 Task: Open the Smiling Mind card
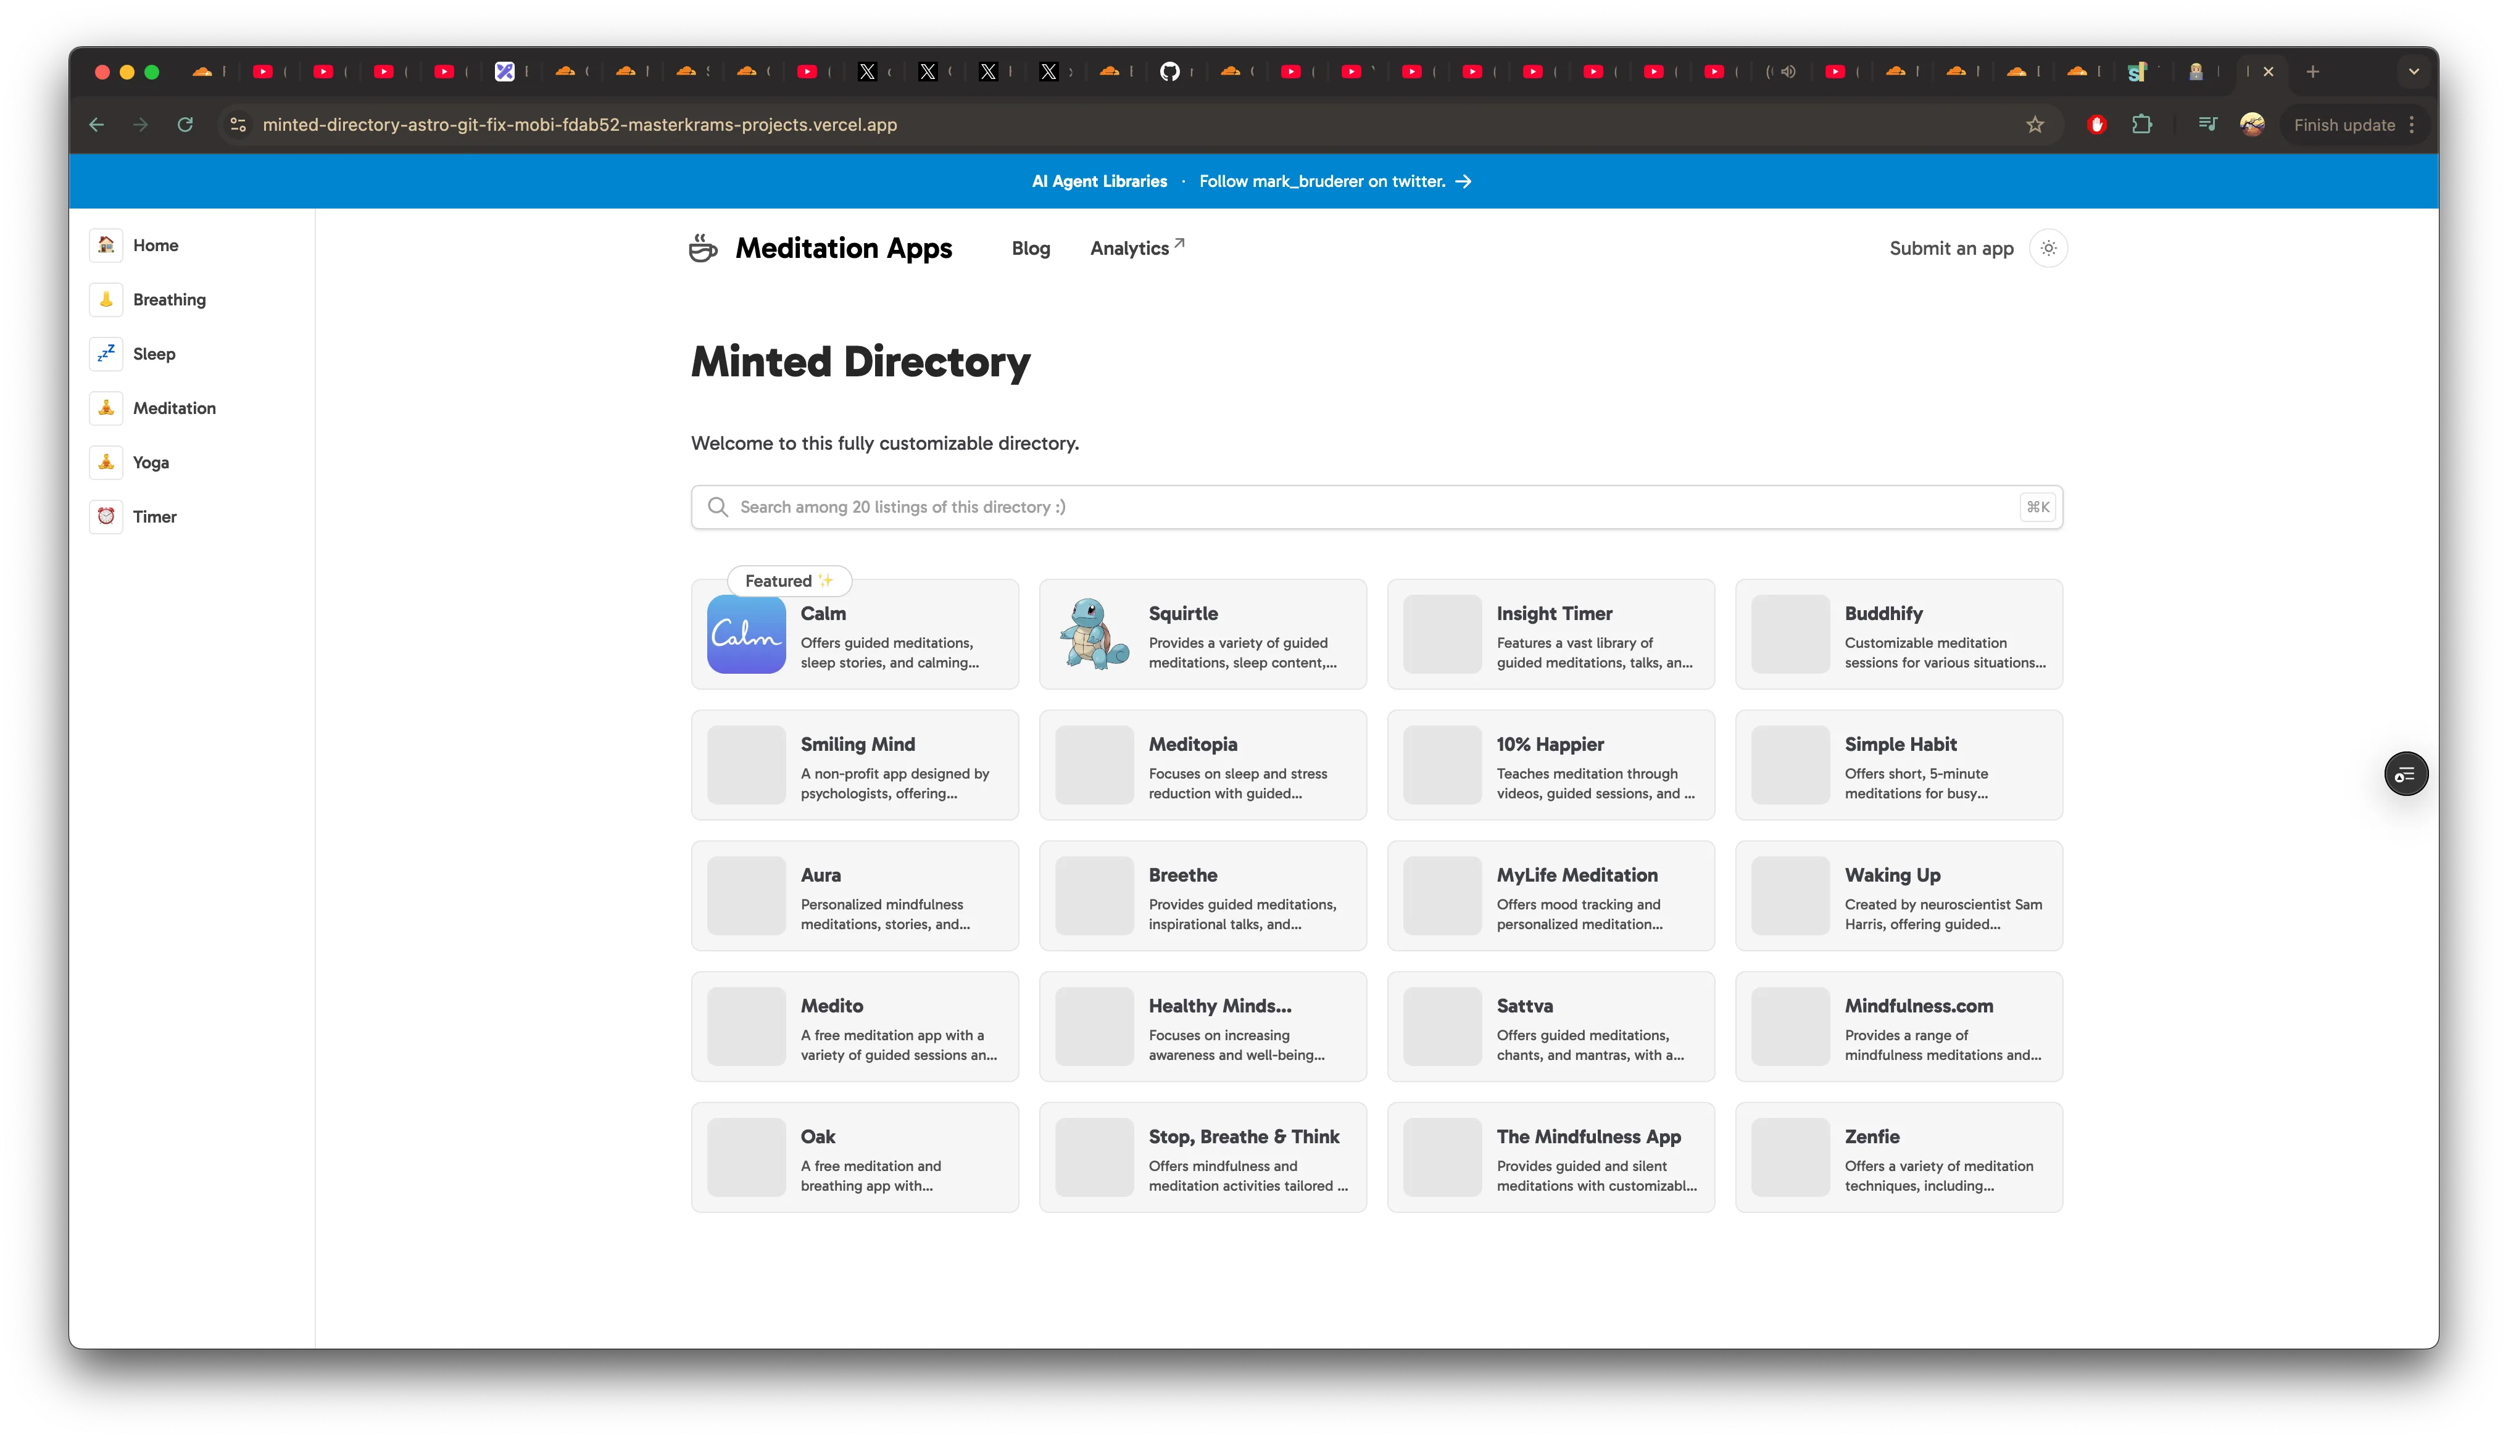click(x=855, y=764)
